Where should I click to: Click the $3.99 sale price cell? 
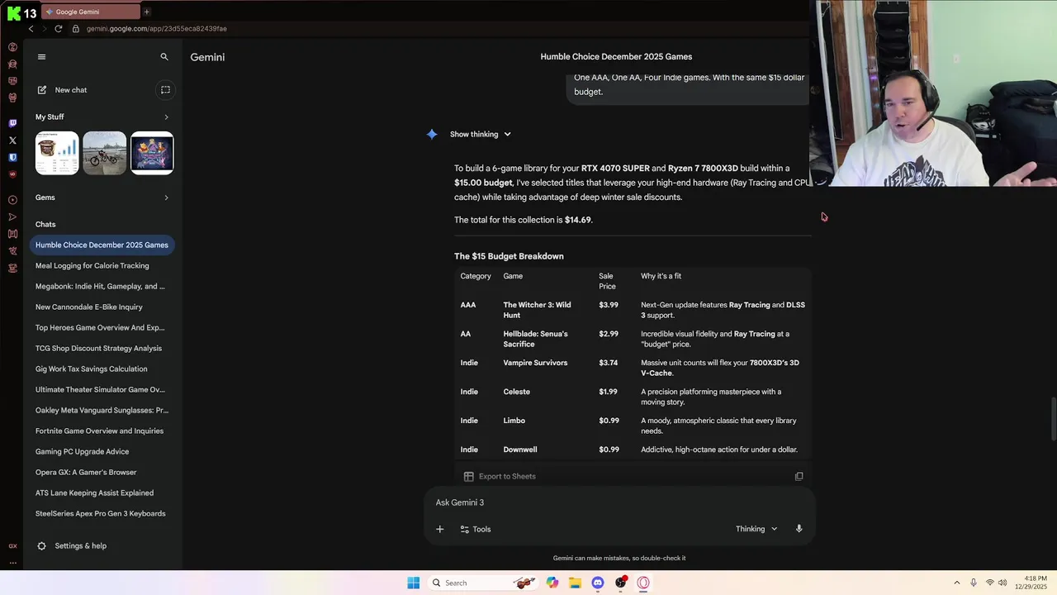[x=608, y=305]
